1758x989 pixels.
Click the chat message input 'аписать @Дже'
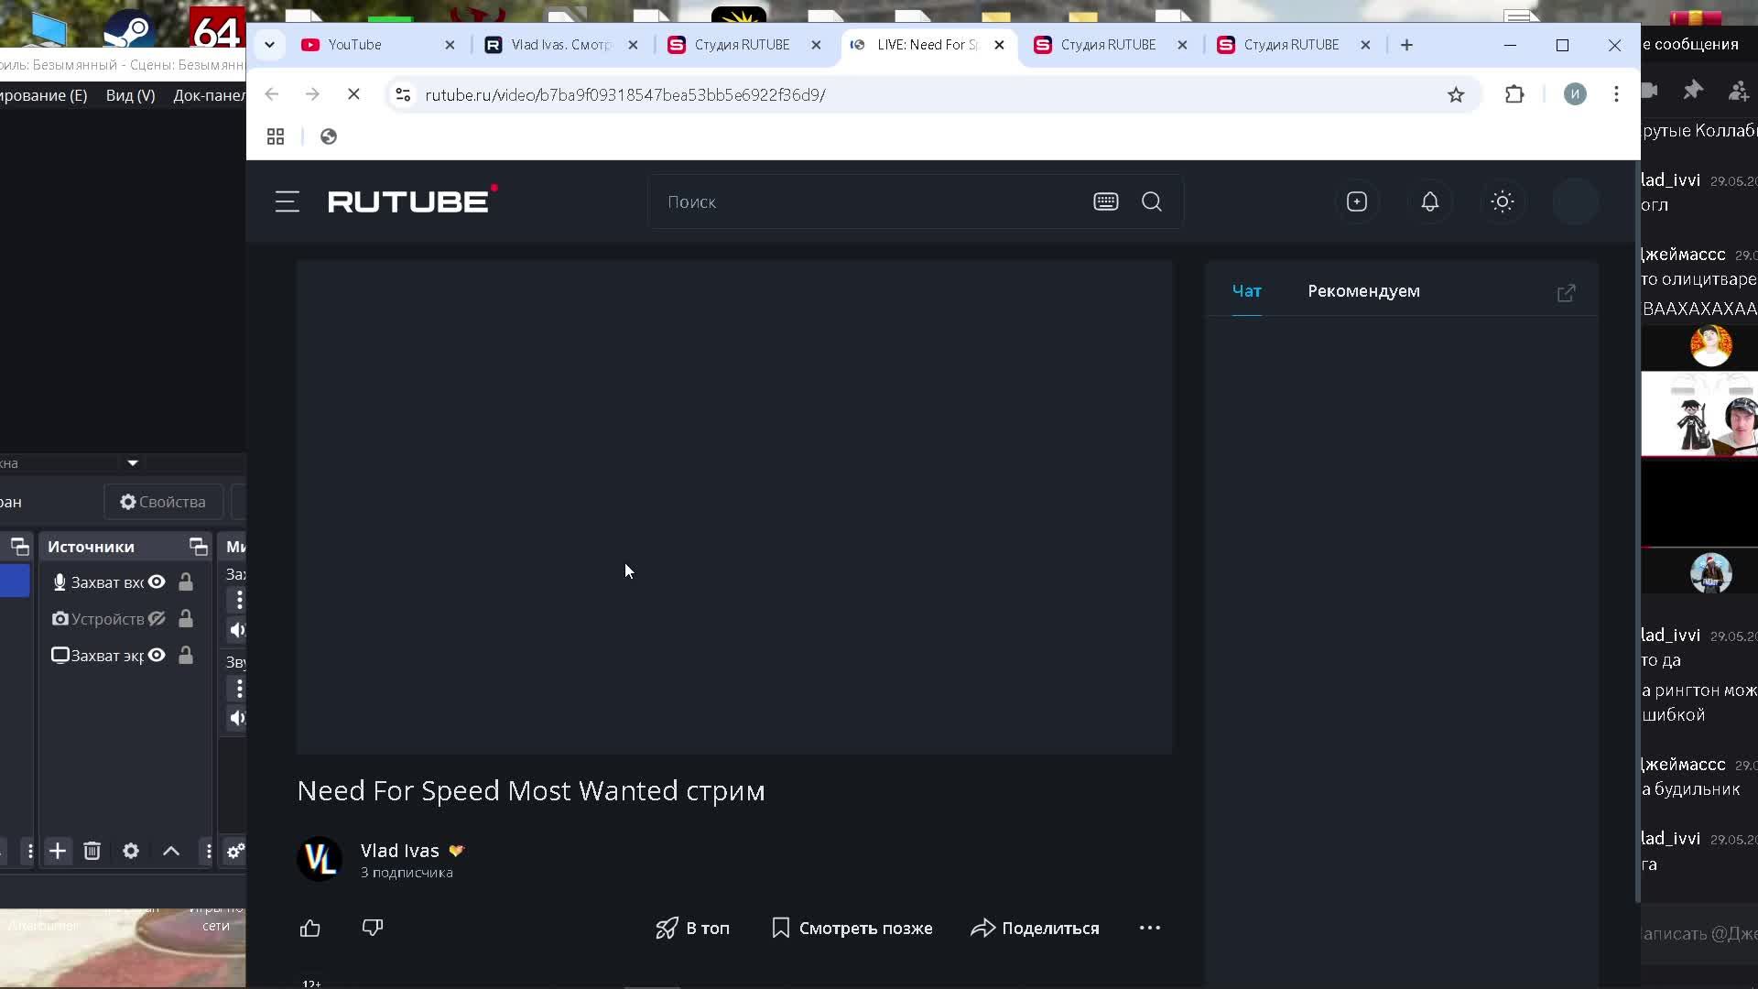click(1699, 933)
